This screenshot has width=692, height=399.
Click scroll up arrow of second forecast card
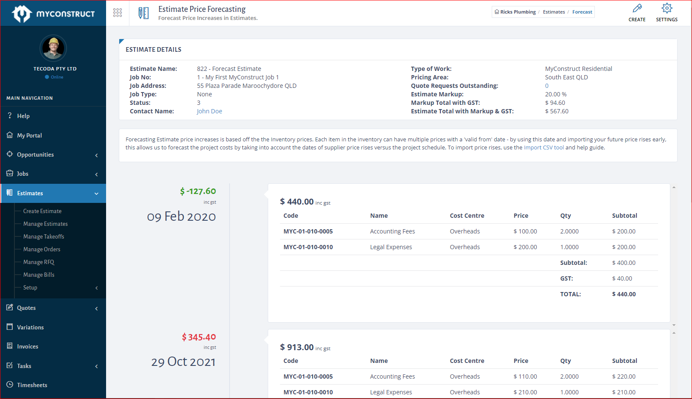tap(674, 333)
